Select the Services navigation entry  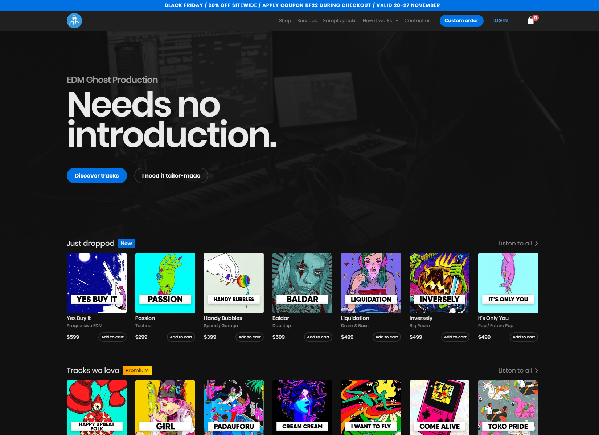click(x=307, y=21)
